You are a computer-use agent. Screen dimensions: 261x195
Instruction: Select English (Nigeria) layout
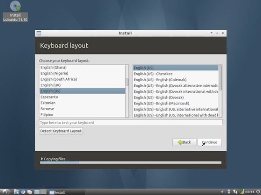pyautogui.click(x=83, y=73)
